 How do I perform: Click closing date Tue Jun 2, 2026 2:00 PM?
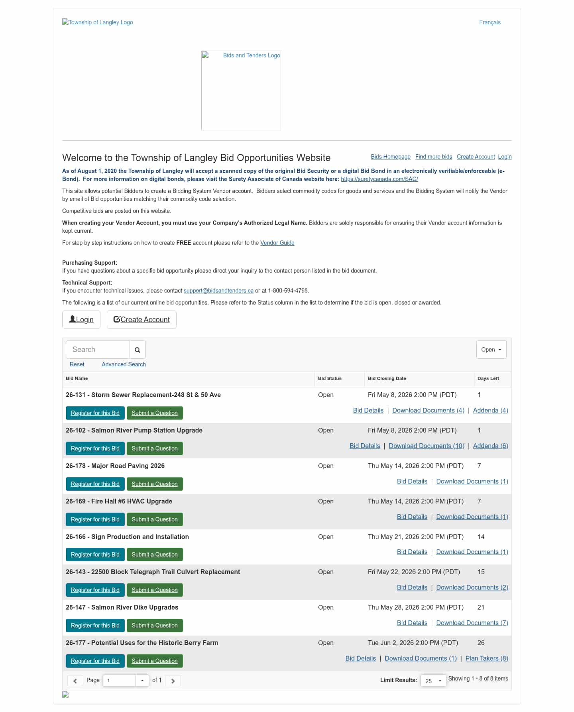(x=413, y=643)
